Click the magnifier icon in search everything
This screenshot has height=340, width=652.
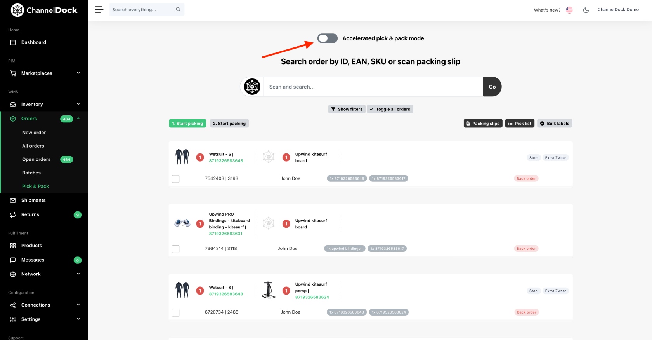click(x=178, y=10)
